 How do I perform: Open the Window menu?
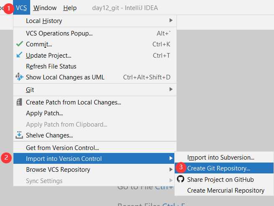[x=45, y=8]
